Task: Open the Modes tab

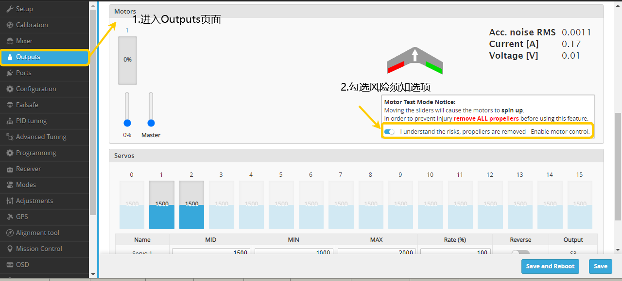Action: (x=26, y=185)
